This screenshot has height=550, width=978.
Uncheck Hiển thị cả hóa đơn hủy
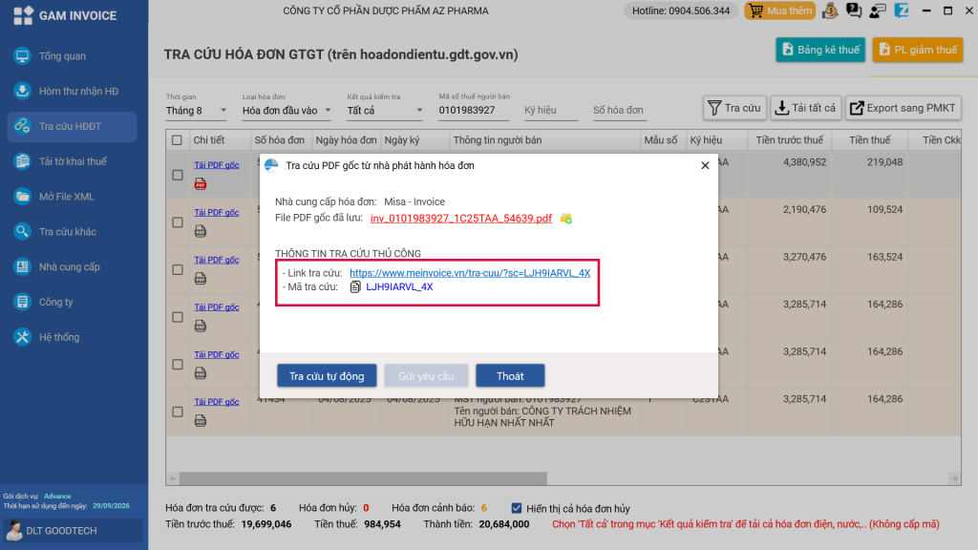(518, 508)
